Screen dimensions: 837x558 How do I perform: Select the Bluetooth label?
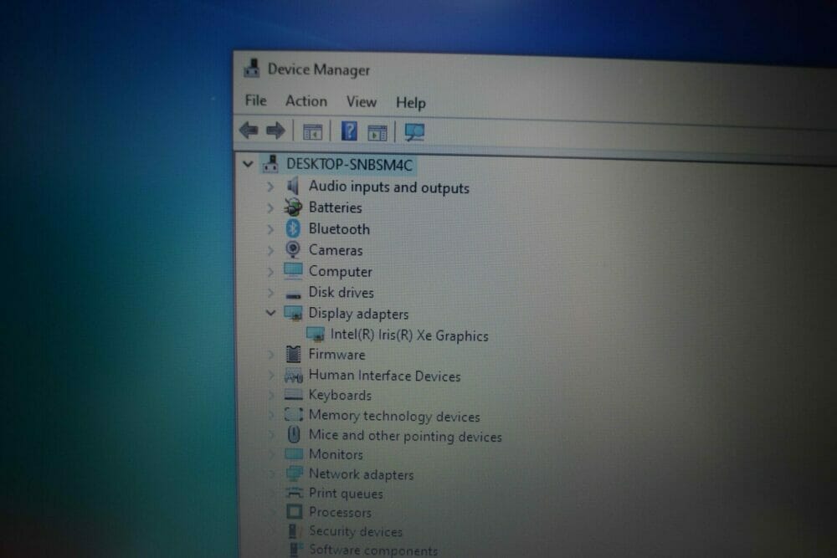pyautogui.click(x=339, y=229)
